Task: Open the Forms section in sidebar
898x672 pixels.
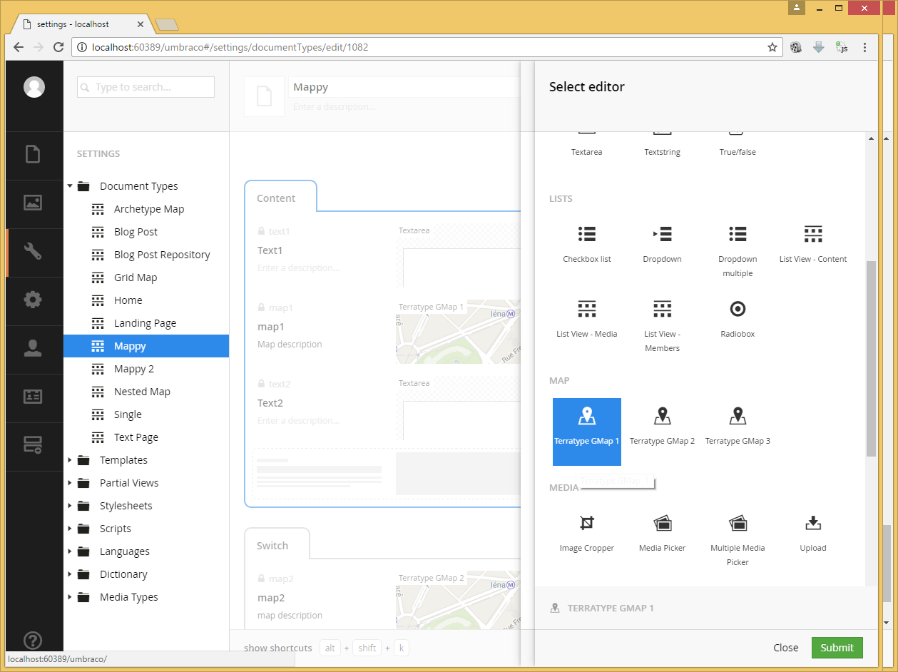Action: pos(33,446)
